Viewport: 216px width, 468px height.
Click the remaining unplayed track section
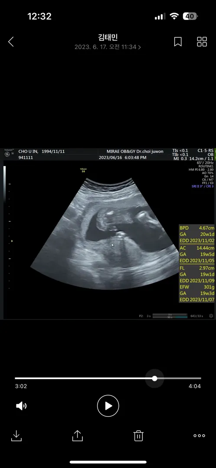tap(179, 378)
